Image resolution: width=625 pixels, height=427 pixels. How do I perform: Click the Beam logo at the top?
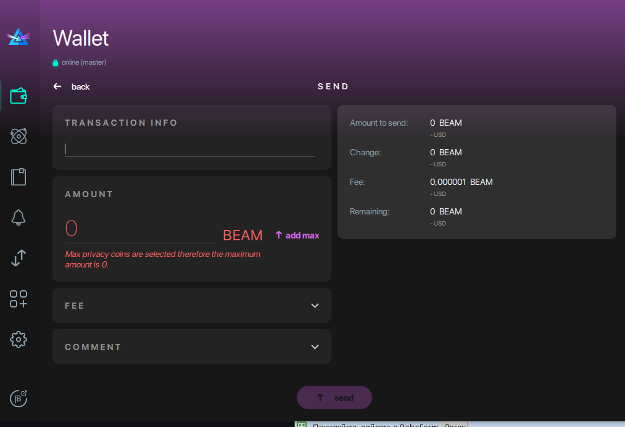click(19, 37)
